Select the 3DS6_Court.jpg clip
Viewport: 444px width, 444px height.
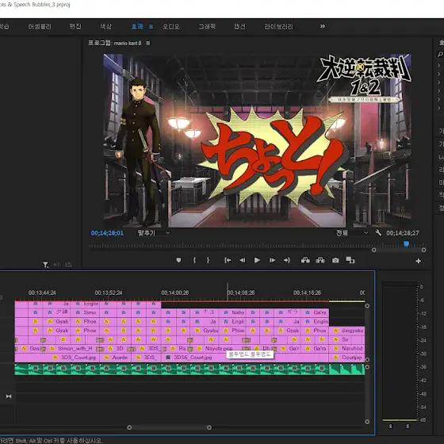pos(245,358)
